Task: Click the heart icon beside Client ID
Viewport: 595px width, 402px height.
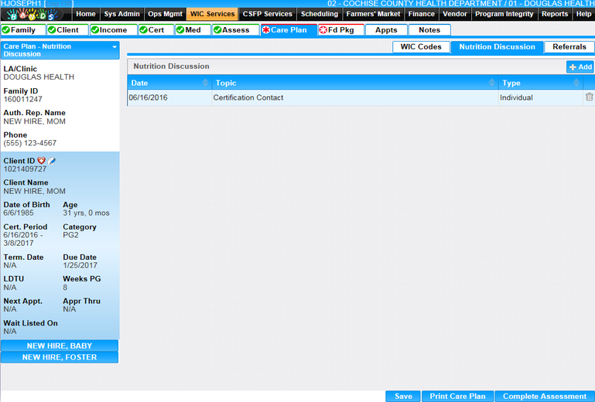Action: 42,161
